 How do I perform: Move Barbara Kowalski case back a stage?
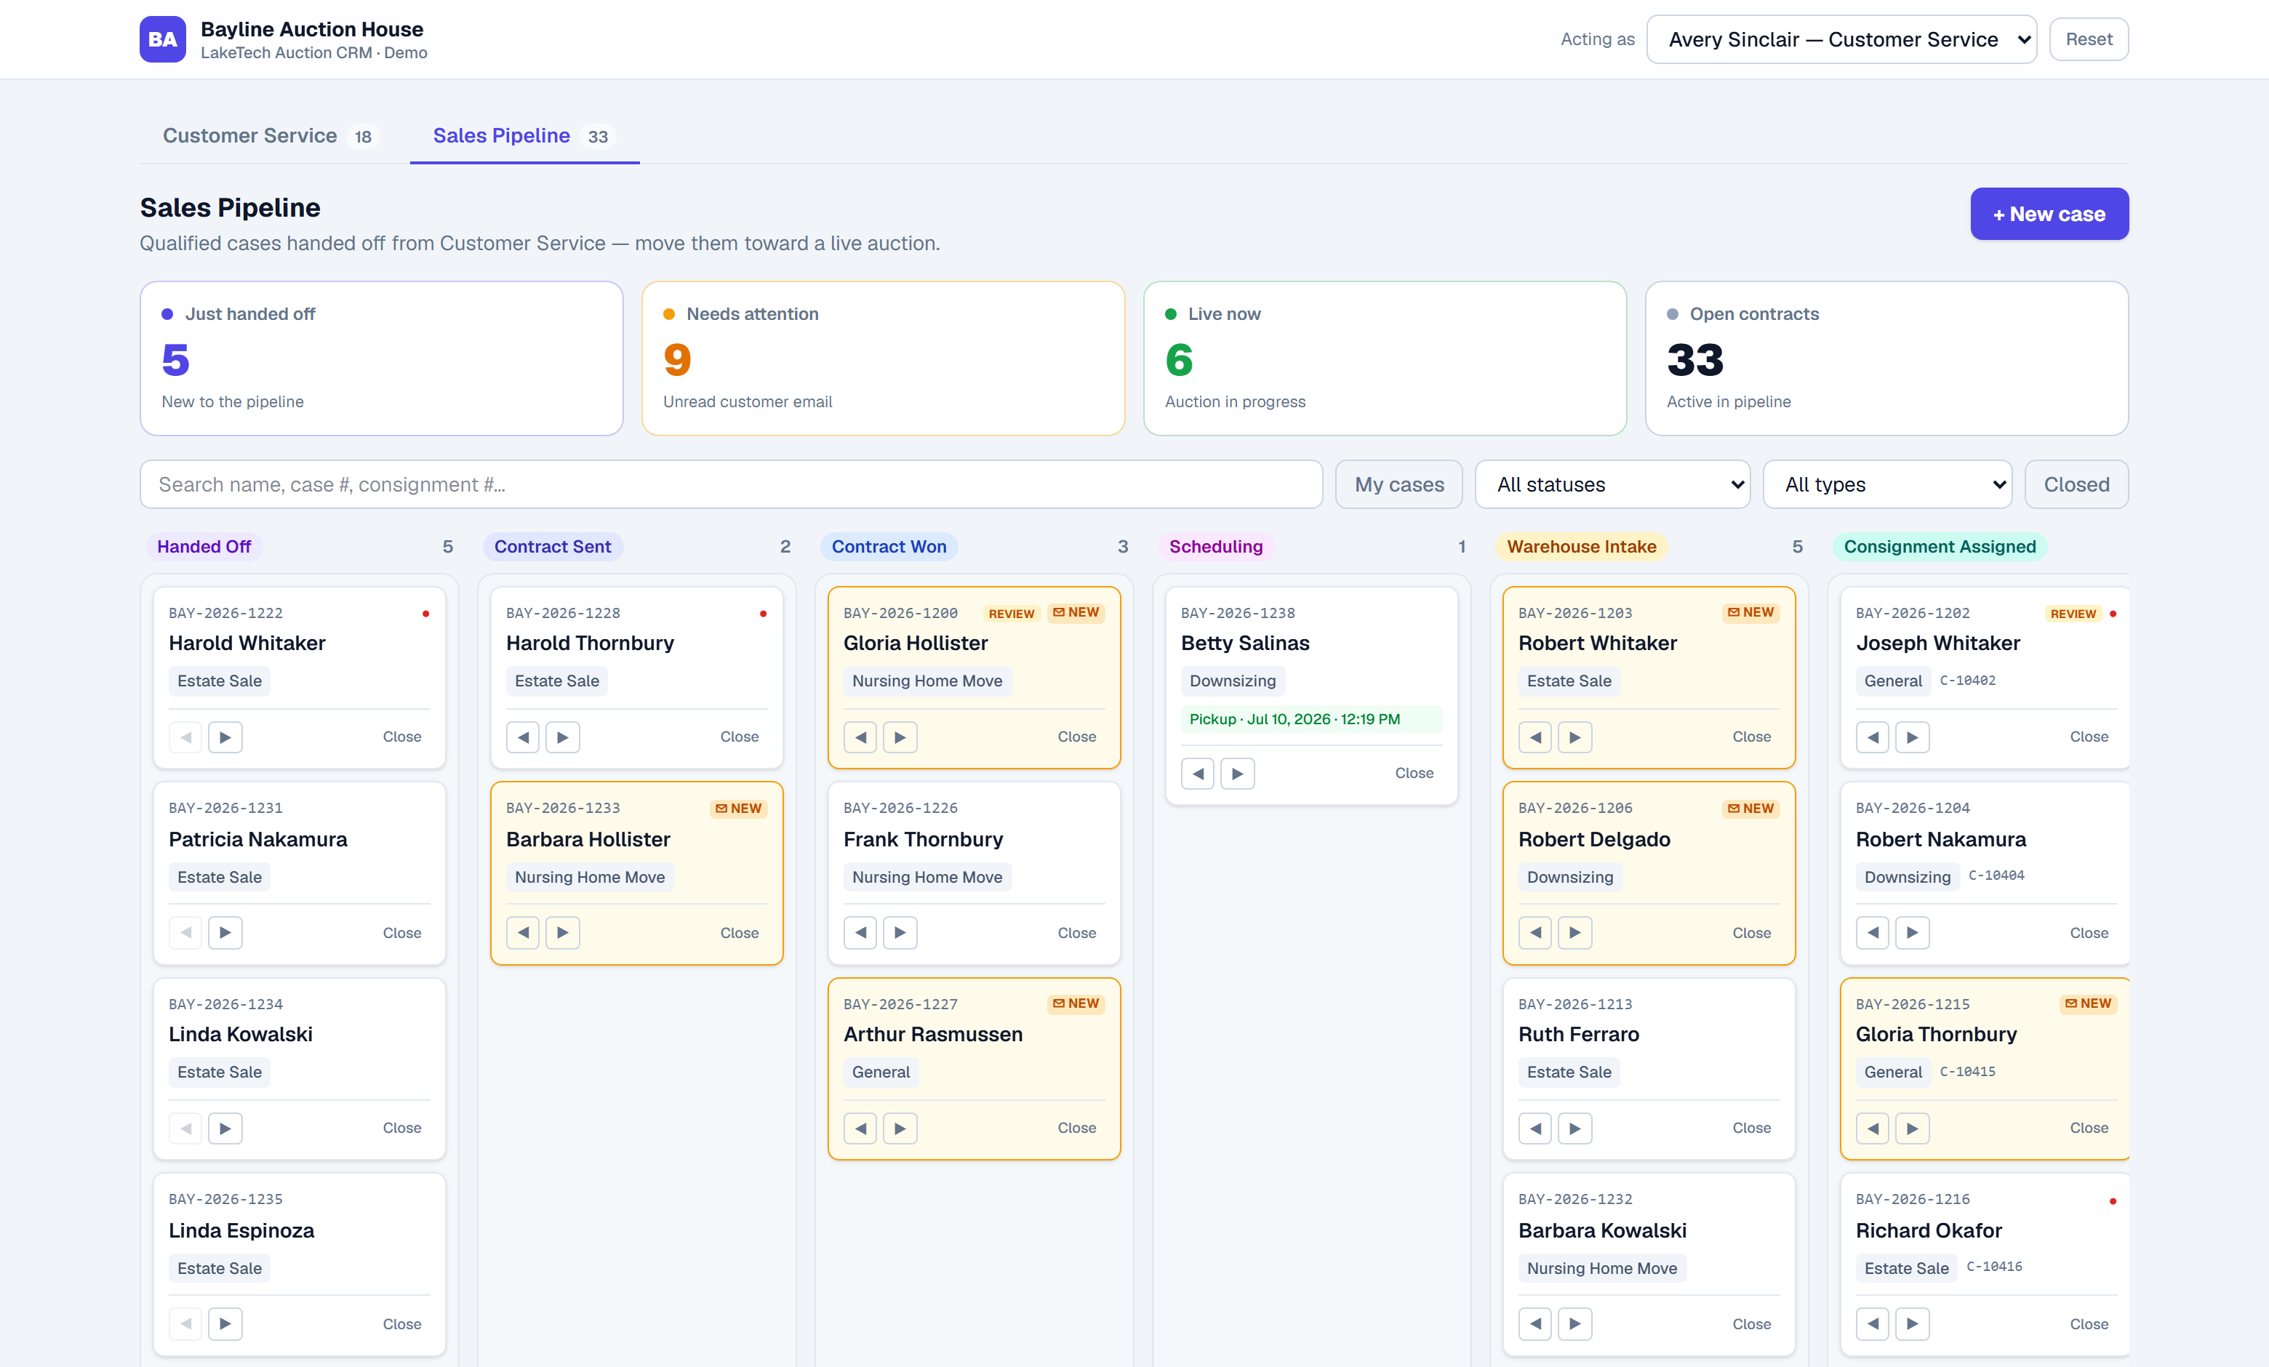(1535, 1323)
